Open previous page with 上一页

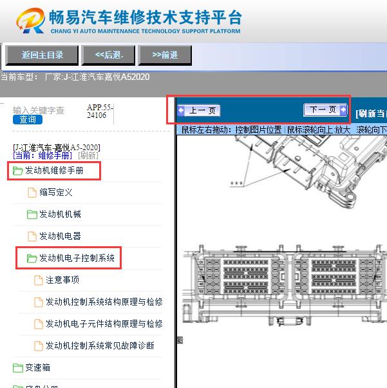[199, 110]
